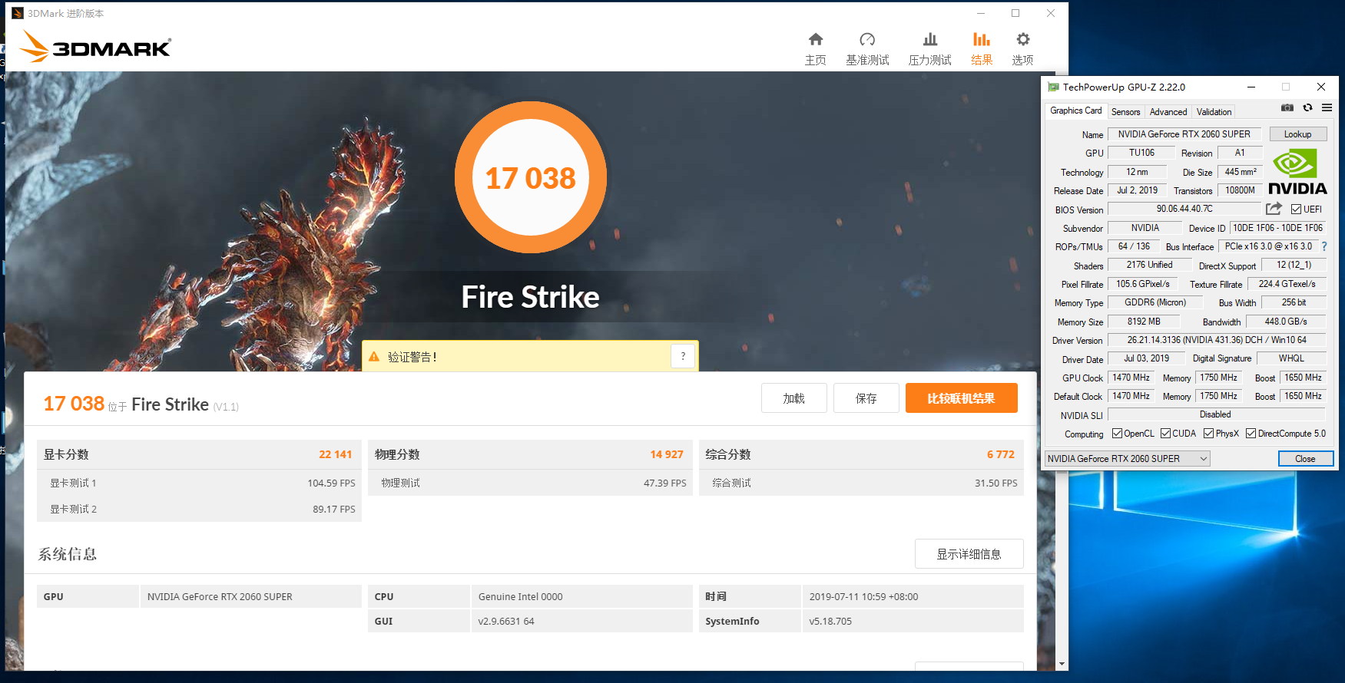Open the benchmarks (基准测试) gauge icon
Screen dimensions: 1345x683
click(x=867, y=39)
